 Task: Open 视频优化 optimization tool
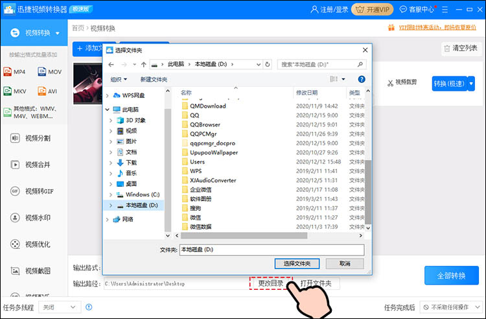pos(30,244)
